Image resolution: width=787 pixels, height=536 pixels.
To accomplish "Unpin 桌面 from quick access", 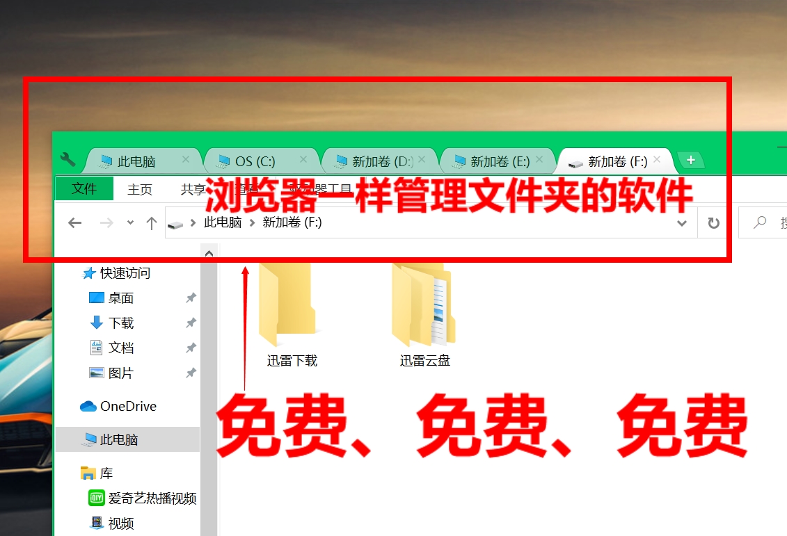I will coord(191,298).
